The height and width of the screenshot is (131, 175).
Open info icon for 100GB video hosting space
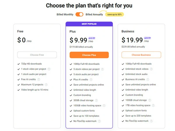click(104, 105)
